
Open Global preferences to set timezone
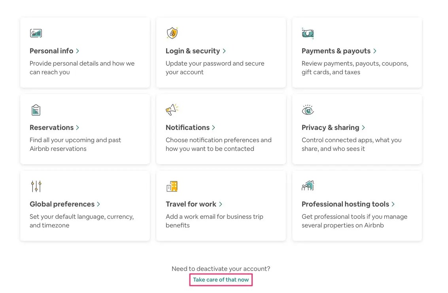coord(61,204)
